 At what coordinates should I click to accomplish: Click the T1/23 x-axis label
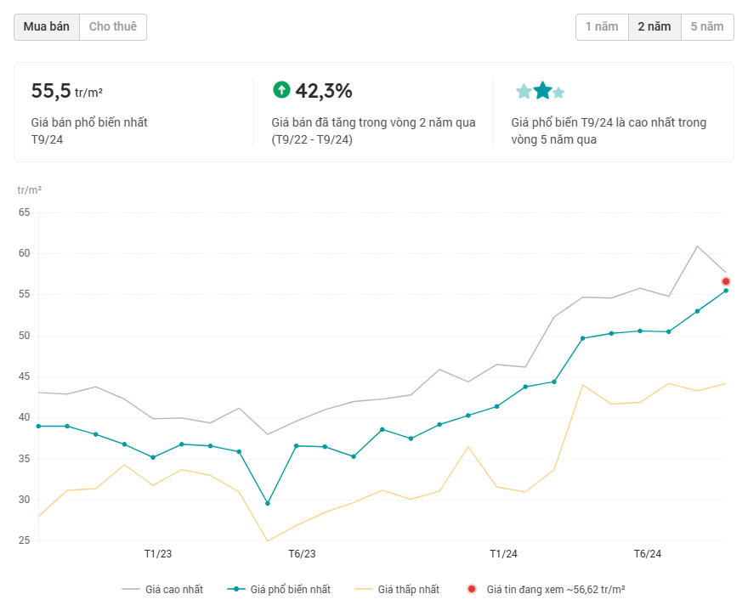157,554
